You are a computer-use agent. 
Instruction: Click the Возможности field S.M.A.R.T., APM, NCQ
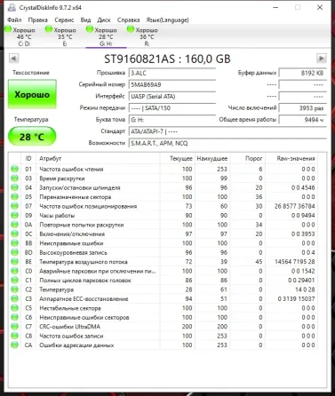pos(227,144)
